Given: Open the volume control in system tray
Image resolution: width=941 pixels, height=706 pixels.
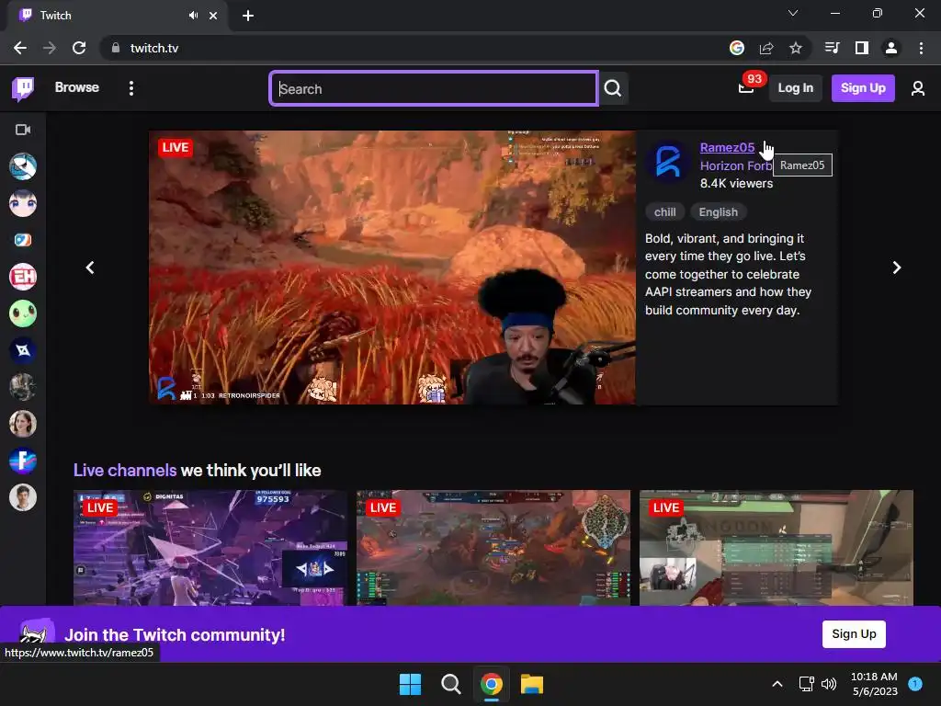Looking at the screenshot, I should pos(829,684).
